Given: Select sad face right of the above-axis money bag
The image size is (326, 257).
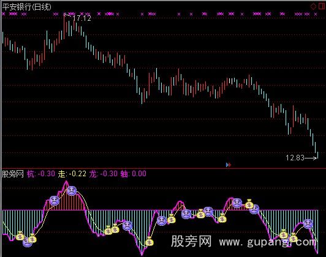Looking at the screenshot, I should (254, 209).
